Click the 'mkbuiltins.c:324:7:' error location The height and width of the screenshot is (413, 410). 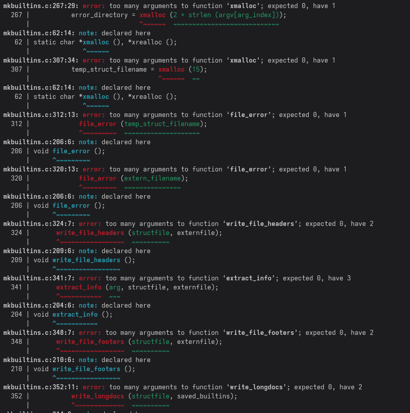39,224
